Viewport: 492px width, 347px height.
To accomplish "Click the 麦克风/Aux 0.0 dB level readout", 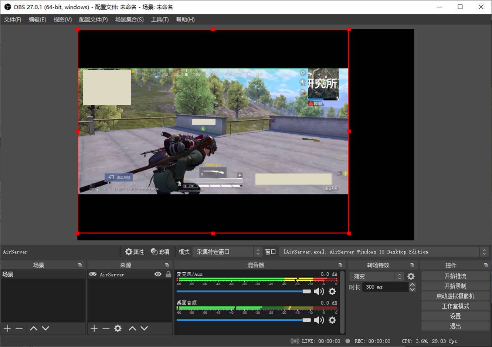I will [329, 274].
